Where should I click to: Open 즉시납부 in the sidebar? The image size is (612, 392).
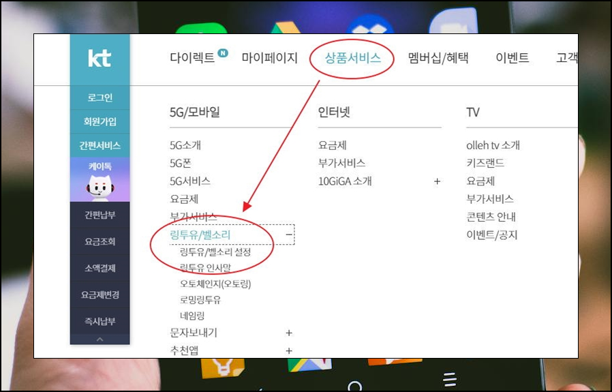click(100, 321)
